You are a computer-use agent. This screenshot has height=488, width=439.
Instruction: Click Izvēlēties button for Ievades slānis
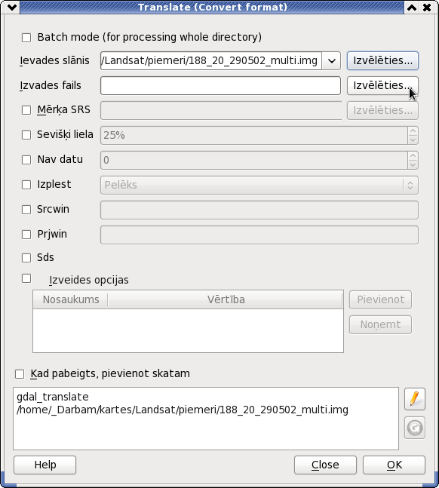click(x=382, y=60)
